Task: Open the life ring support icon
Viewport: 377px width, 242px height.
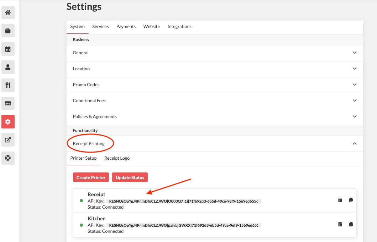Action: click(x=8, y=158)
